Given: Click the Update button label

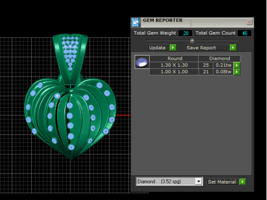Looking at the screenshot, I should tap(157, 48).
